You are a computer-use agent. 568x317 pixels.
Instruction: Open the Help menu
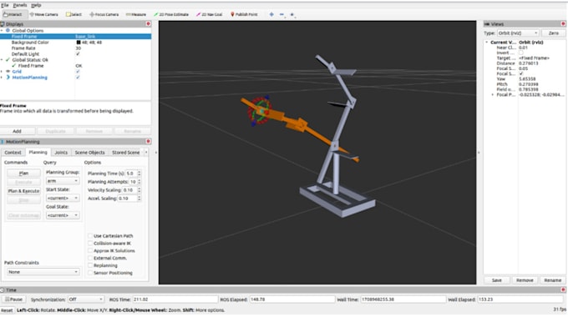tap(36, 5)
